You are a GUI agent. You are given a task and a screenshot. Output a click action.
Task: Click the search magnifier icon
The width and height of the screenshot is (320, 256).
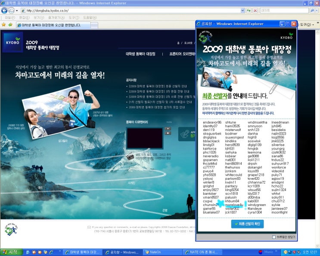(312, 10)
